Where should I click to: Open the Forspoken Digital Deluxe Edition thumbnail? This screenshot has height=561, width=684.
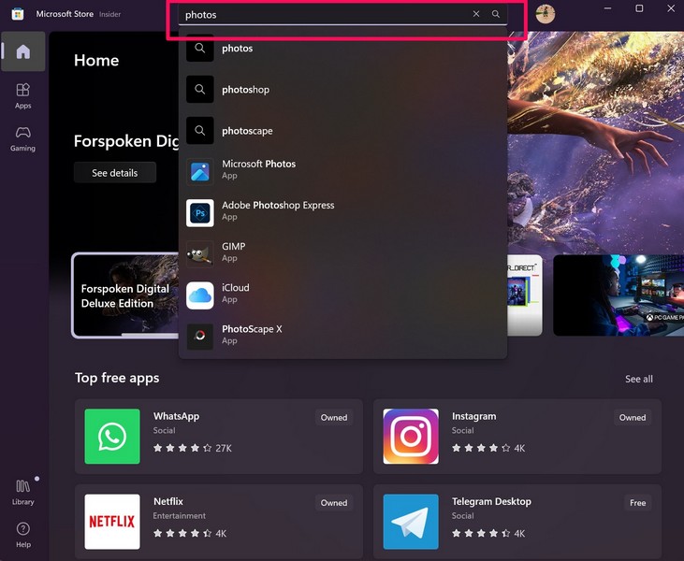pos(125,295)
